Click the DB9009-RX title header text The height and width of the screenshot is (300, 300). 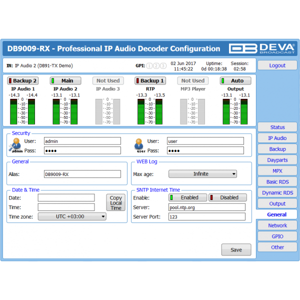point(113,48)
